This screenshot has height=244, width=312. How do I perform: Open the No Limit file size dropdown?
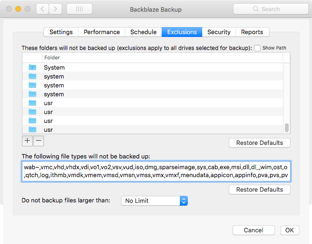pyautogui.click(x=154, y=201)
